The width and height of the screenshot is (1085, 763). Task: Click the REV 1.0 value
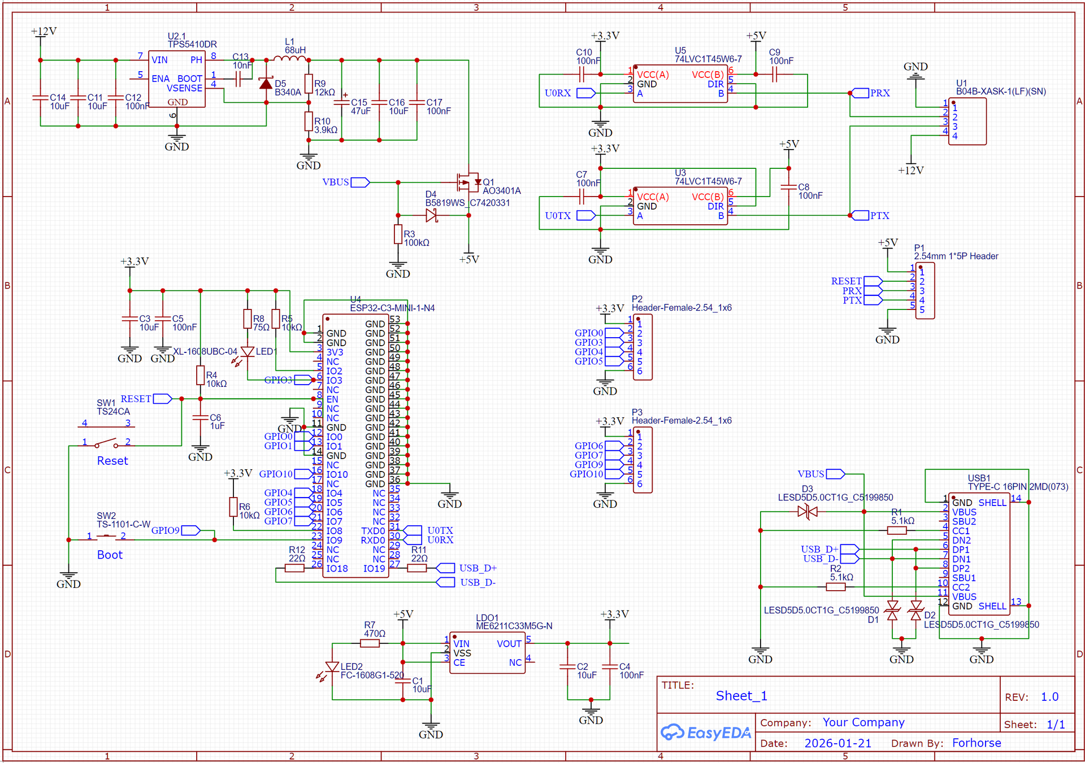(1049, 697)
